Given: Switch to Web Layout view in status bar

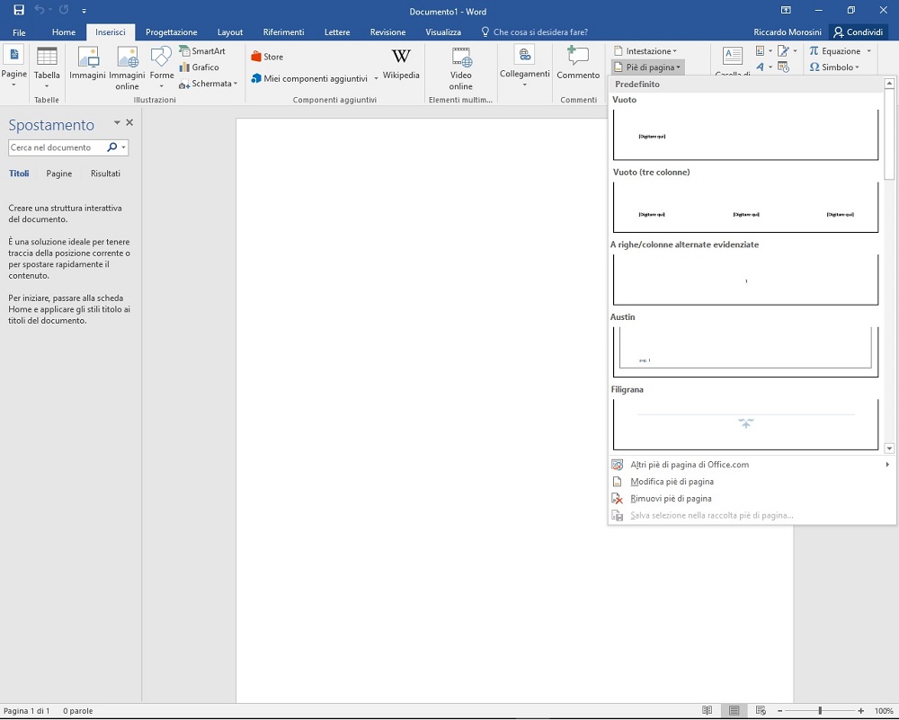Looking at the screenshot, I should coord(761,711).
